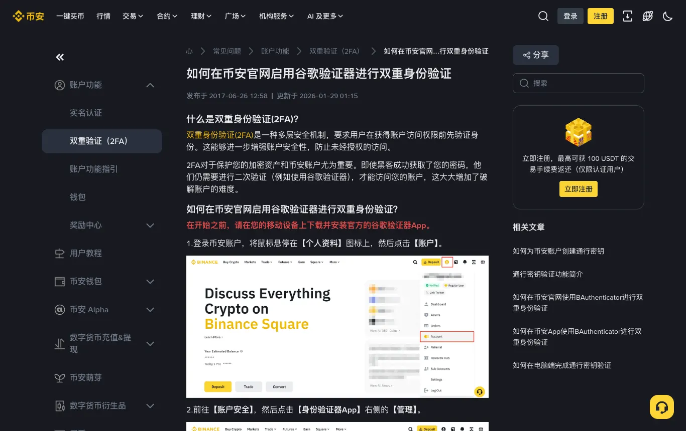Click 常见问题 in the breadcrumb
The height and width of the screenshot is (431, 686).
pos(227,51)
